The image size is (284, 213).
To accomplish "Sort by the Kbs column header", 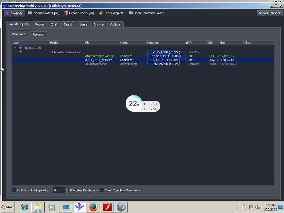I will pos(213,43).
